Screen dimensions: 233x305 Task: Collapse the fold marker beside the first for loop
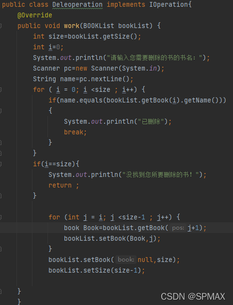click(x=0, y=90)
